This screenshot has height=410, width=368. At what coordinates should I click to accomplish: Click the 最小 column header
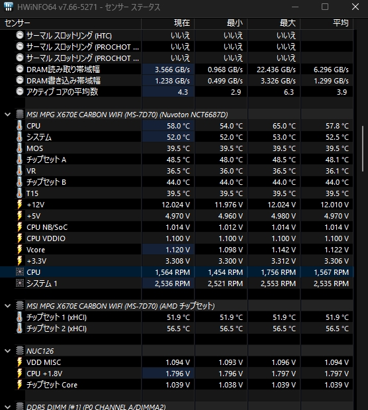[x=221, y=23]
